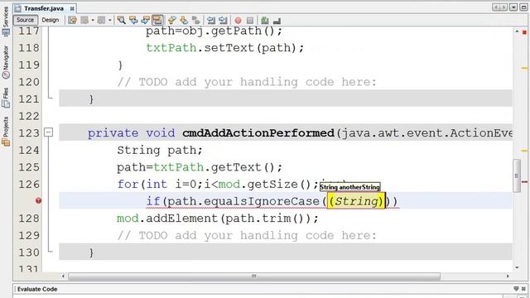Click horizontal scrollbar left arrow

point(63,276)
